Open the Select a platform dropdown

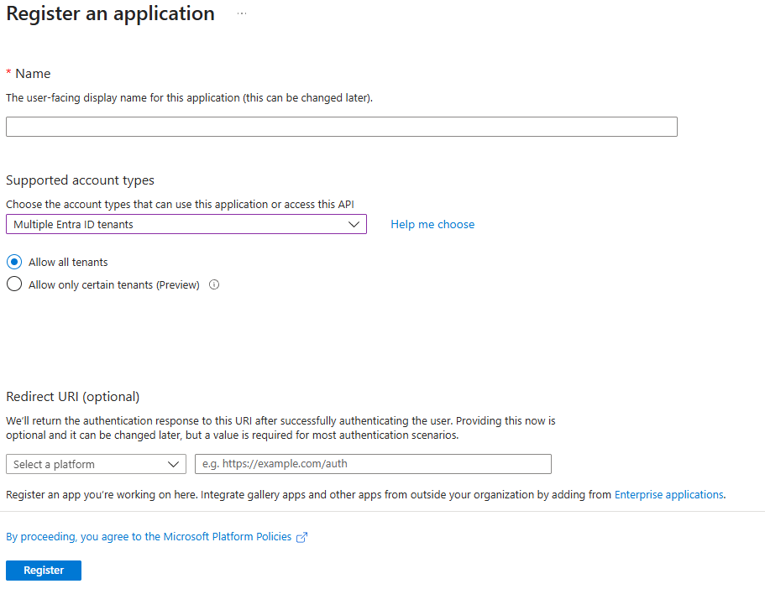pyautogui.click(x=96, y=464)
